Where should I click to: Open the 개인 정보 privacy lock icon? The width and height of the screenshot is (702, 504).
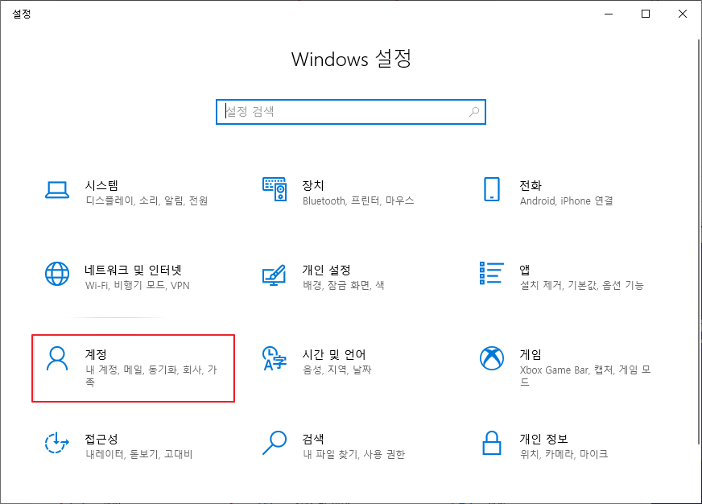click(491, 443)
